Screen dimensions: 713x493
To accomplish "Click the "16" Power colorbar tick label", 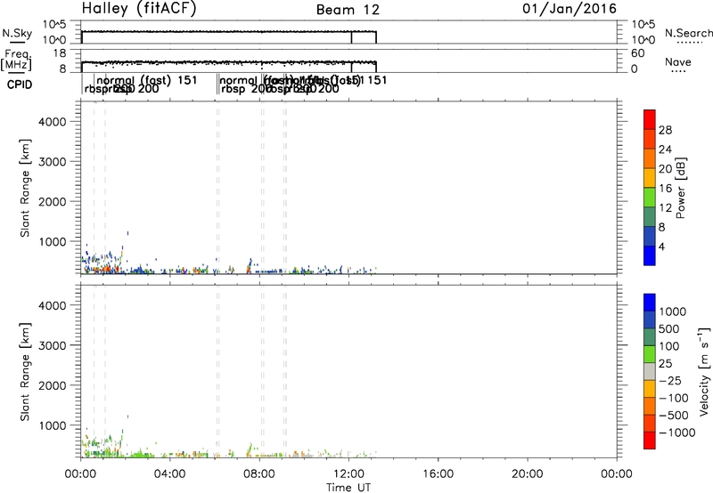I will [x=665, y=189].
